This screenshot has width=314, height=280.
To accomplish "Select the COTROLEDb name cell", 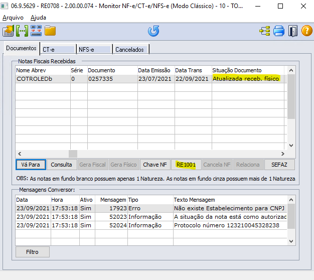I will [43, 79].
